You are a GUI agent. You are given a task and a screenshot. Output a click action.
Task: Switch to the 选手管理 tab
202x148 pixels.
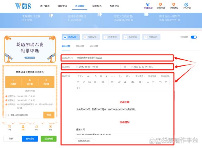(x=111, y=37)
